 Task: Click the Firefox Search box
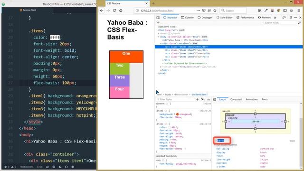(233, 10)
